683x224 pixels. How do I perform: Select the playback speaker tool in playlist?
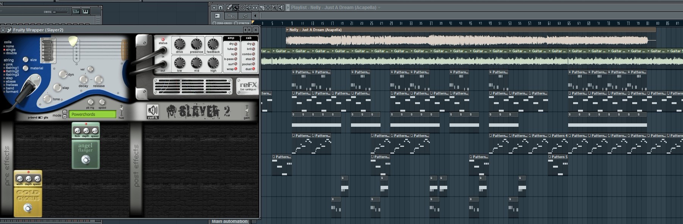coord(281,8)
